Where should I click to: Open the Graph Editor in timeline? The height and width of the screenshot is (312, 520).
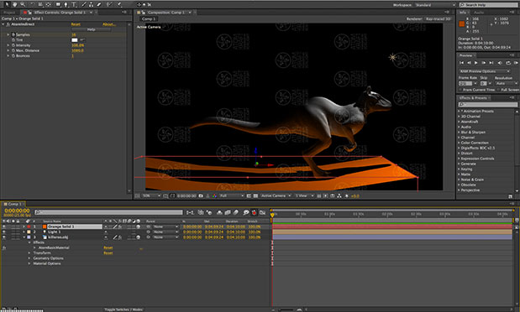coord(263,212)
